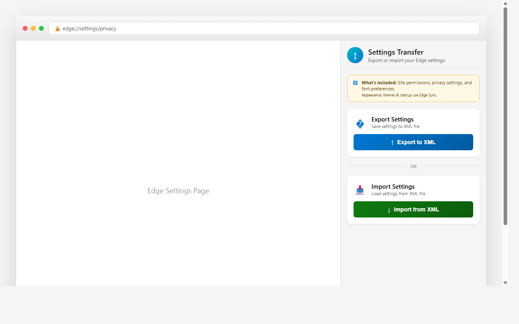519x324 pixels.
Task: Click the lock icon in address bar
Action: [58, 29]
